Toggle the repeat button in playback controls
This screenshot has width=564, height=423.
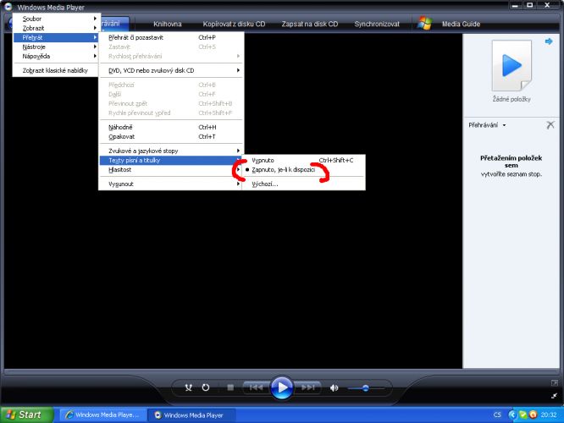206,387
